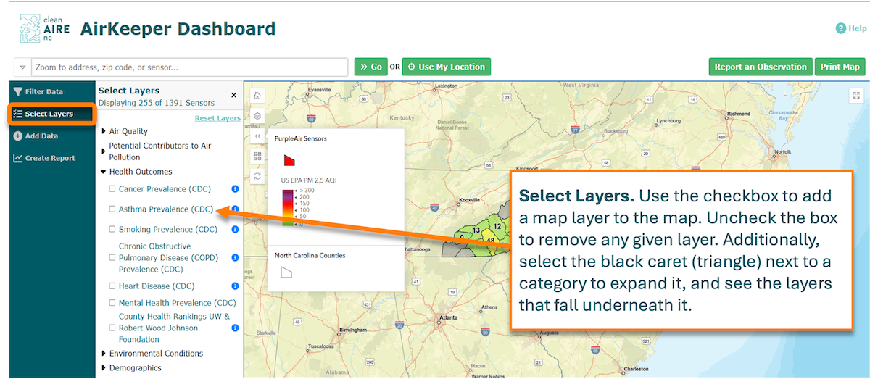Tick the Heart Disease (CDC) checkbox

pos(112,286)
